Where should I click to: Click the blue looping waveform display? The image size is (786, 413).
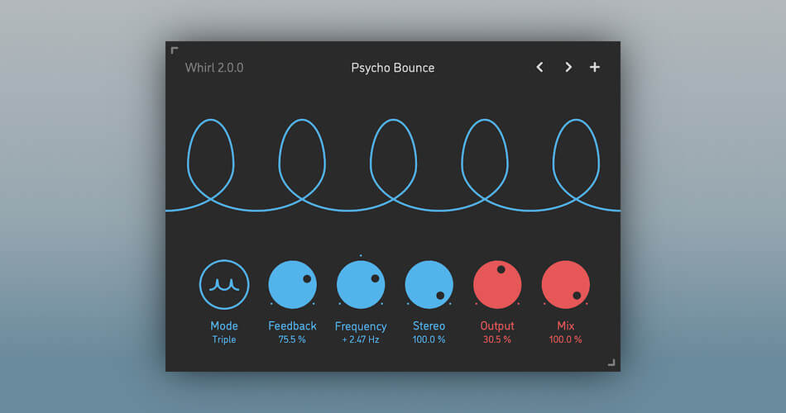point(393,165)
